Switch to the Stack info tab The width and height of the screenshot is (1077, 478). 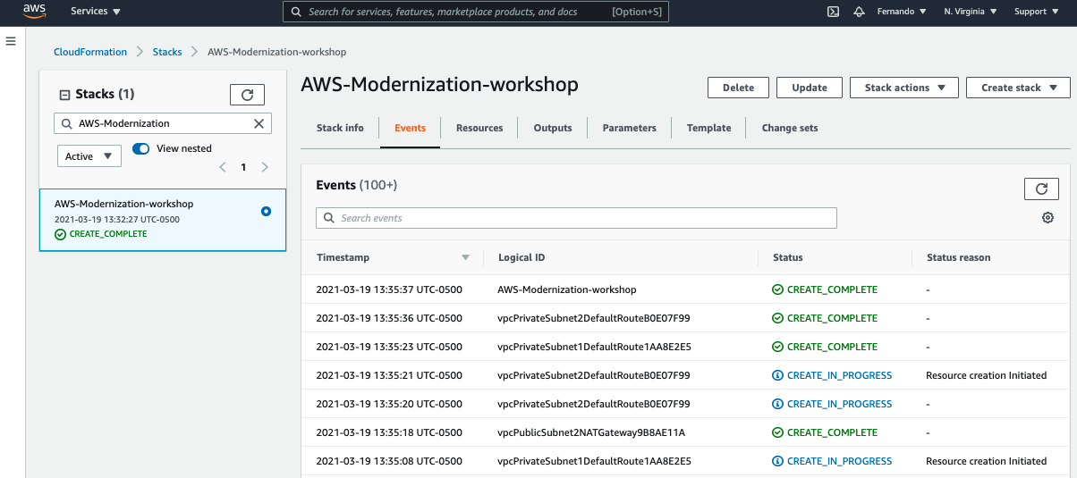click(x=340, y=128)
